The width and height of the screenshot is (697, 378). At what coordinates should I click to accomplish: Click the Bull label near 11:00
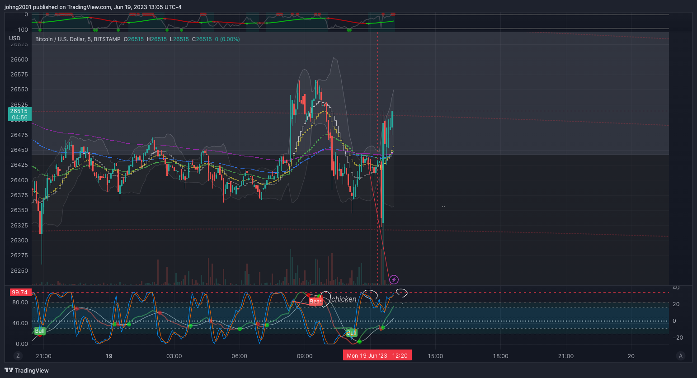(x=352, y=333)
